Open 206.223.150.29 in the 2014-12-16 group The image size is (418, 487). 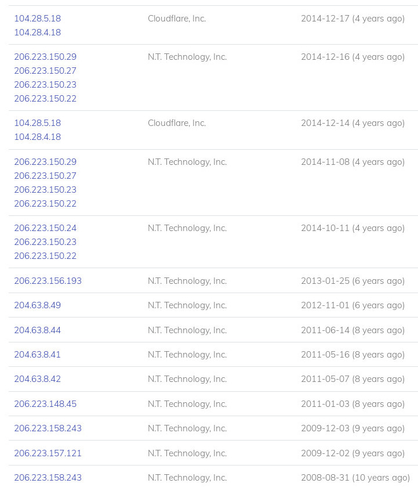pos(45,57)
